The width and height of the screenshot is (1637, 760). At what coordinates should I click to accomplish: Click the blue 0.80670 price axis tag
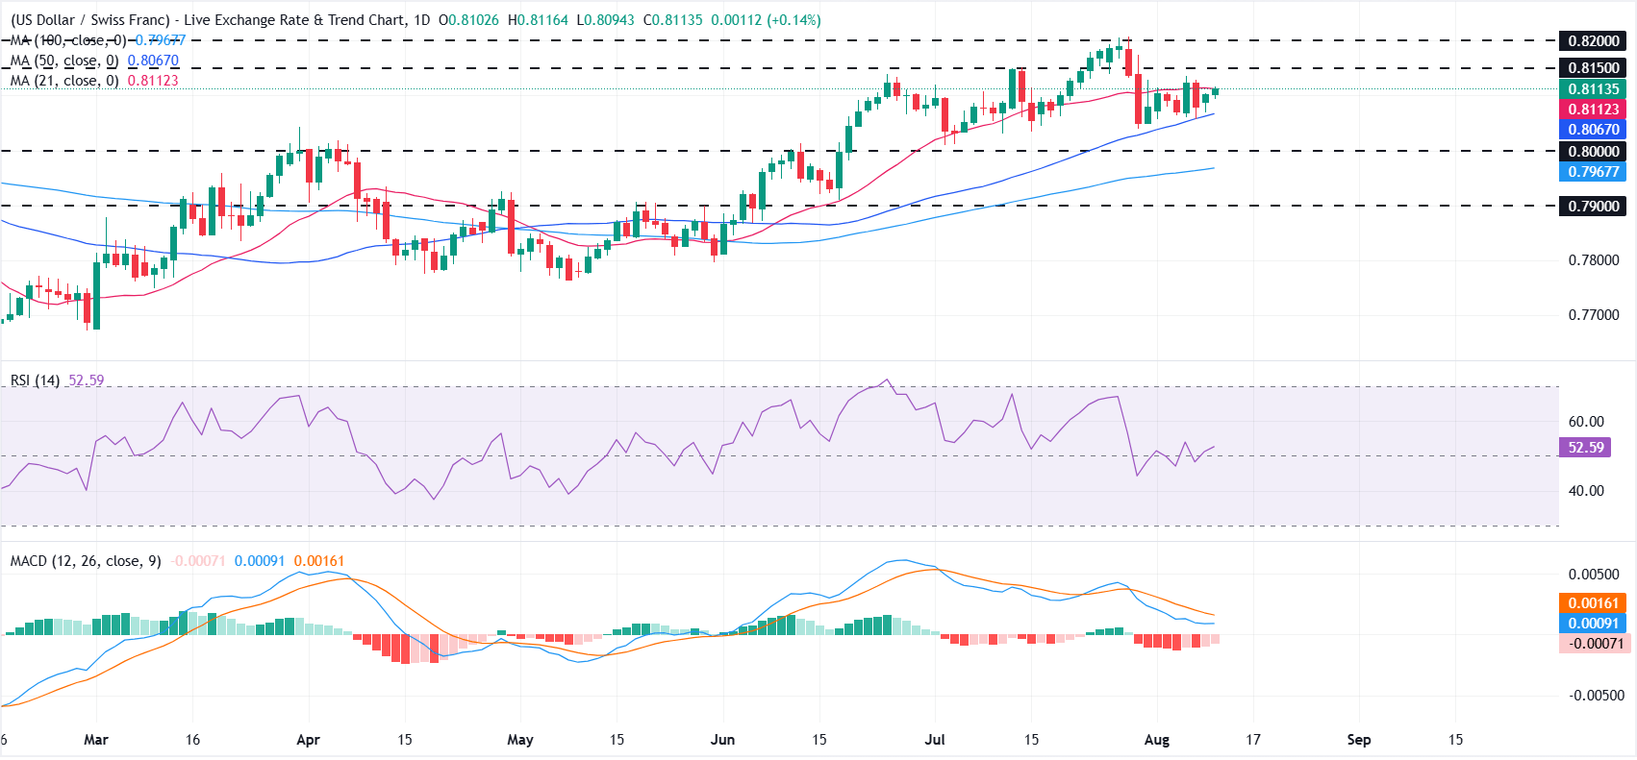pos(1593,130)
